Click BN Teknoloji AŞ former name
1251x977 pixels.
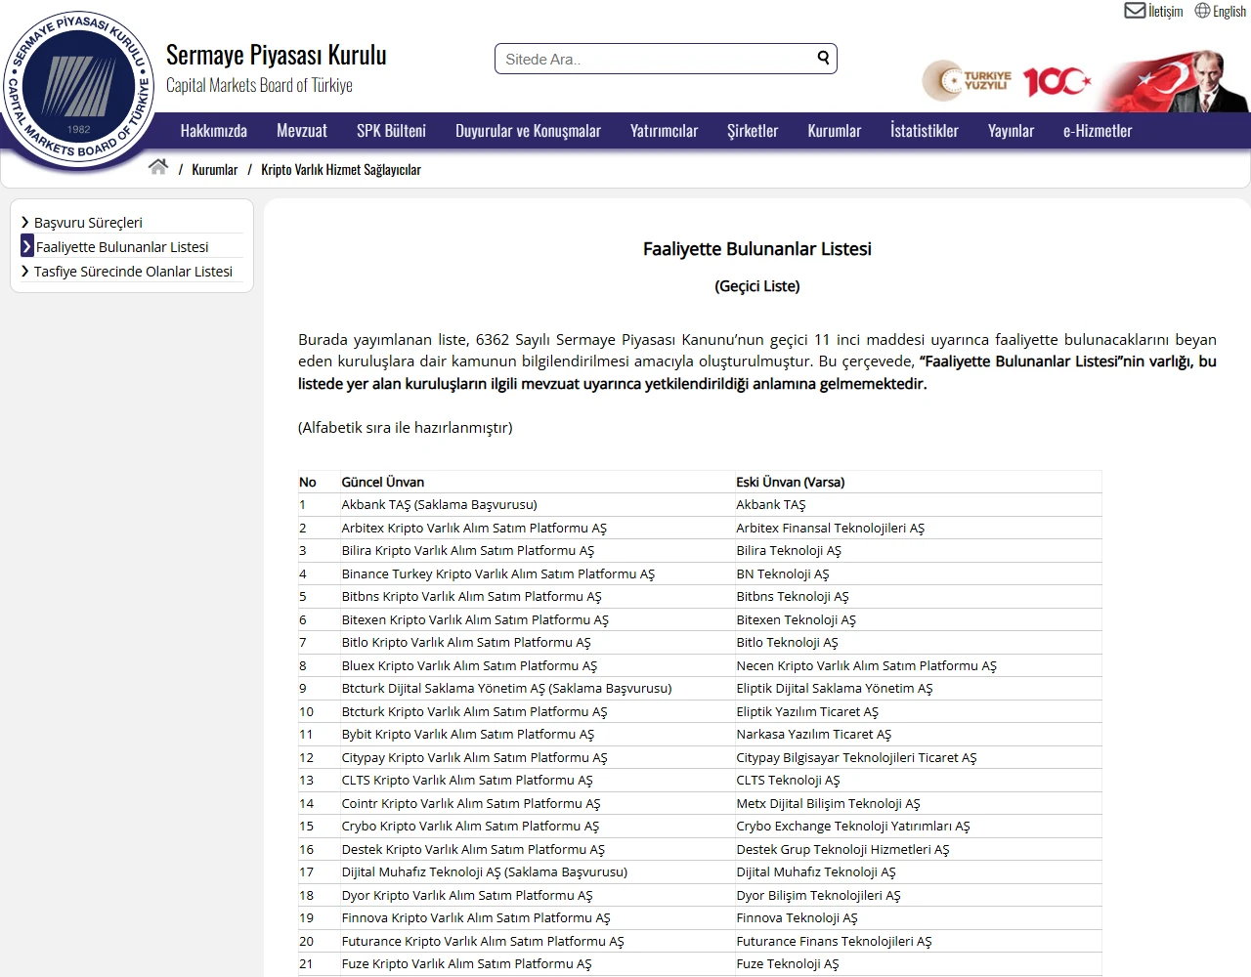pyautogui.click(x=783, y=574)
